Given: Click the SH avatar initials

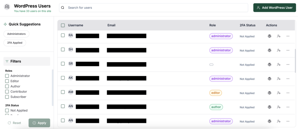Looking at the screenshot, I should click(71, 50).
